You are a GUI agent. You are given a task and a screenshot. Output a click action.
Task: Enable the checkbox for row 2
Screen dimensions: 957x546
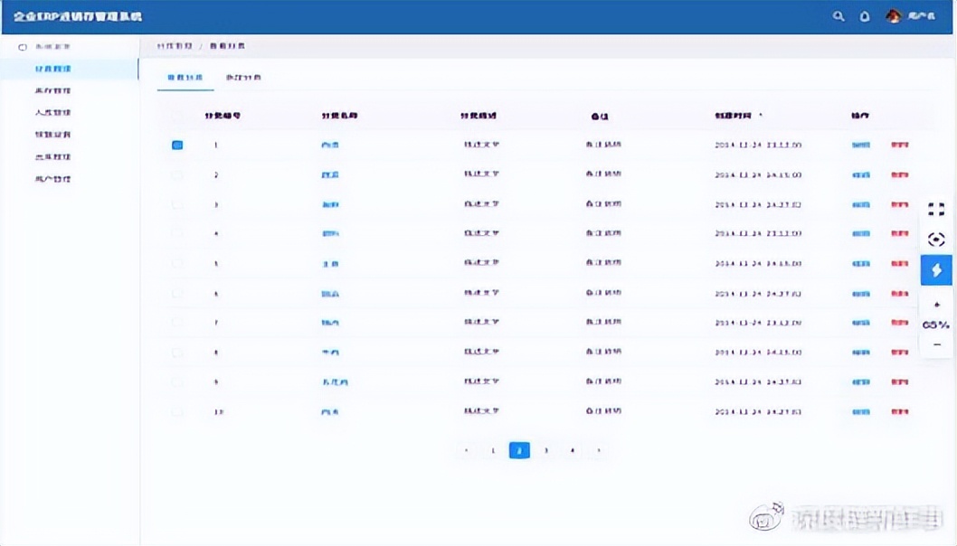[177, 174]
